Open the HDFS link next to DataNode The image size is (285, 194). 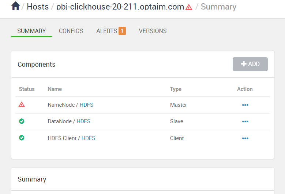point(83,121)
